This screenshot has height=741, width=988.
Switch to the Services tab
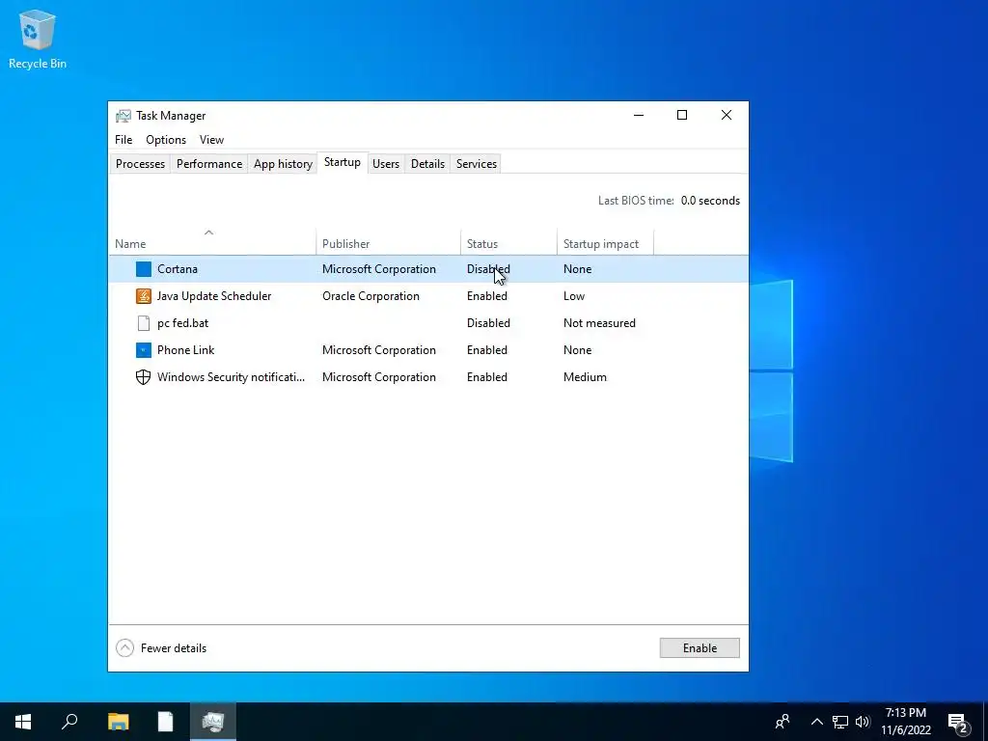click(x=477, y=164)
